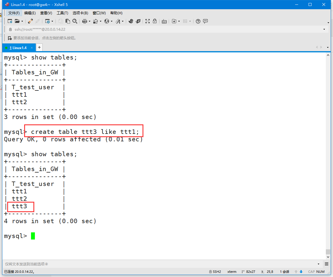Viewport: 333px width, 277px height.
Task: Click the globe encoding icon
Action: (107, 21)
